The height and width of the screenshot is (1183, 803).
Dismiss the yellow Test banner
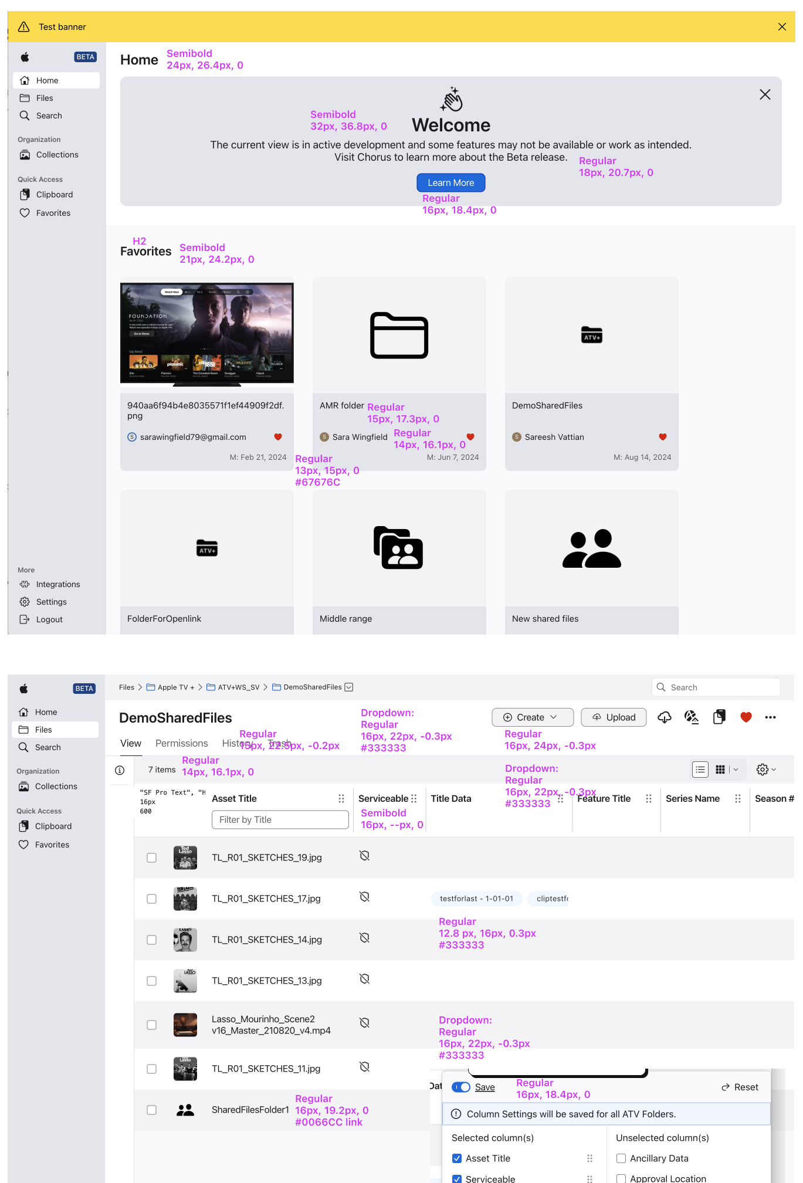click(x=782, y=27)
